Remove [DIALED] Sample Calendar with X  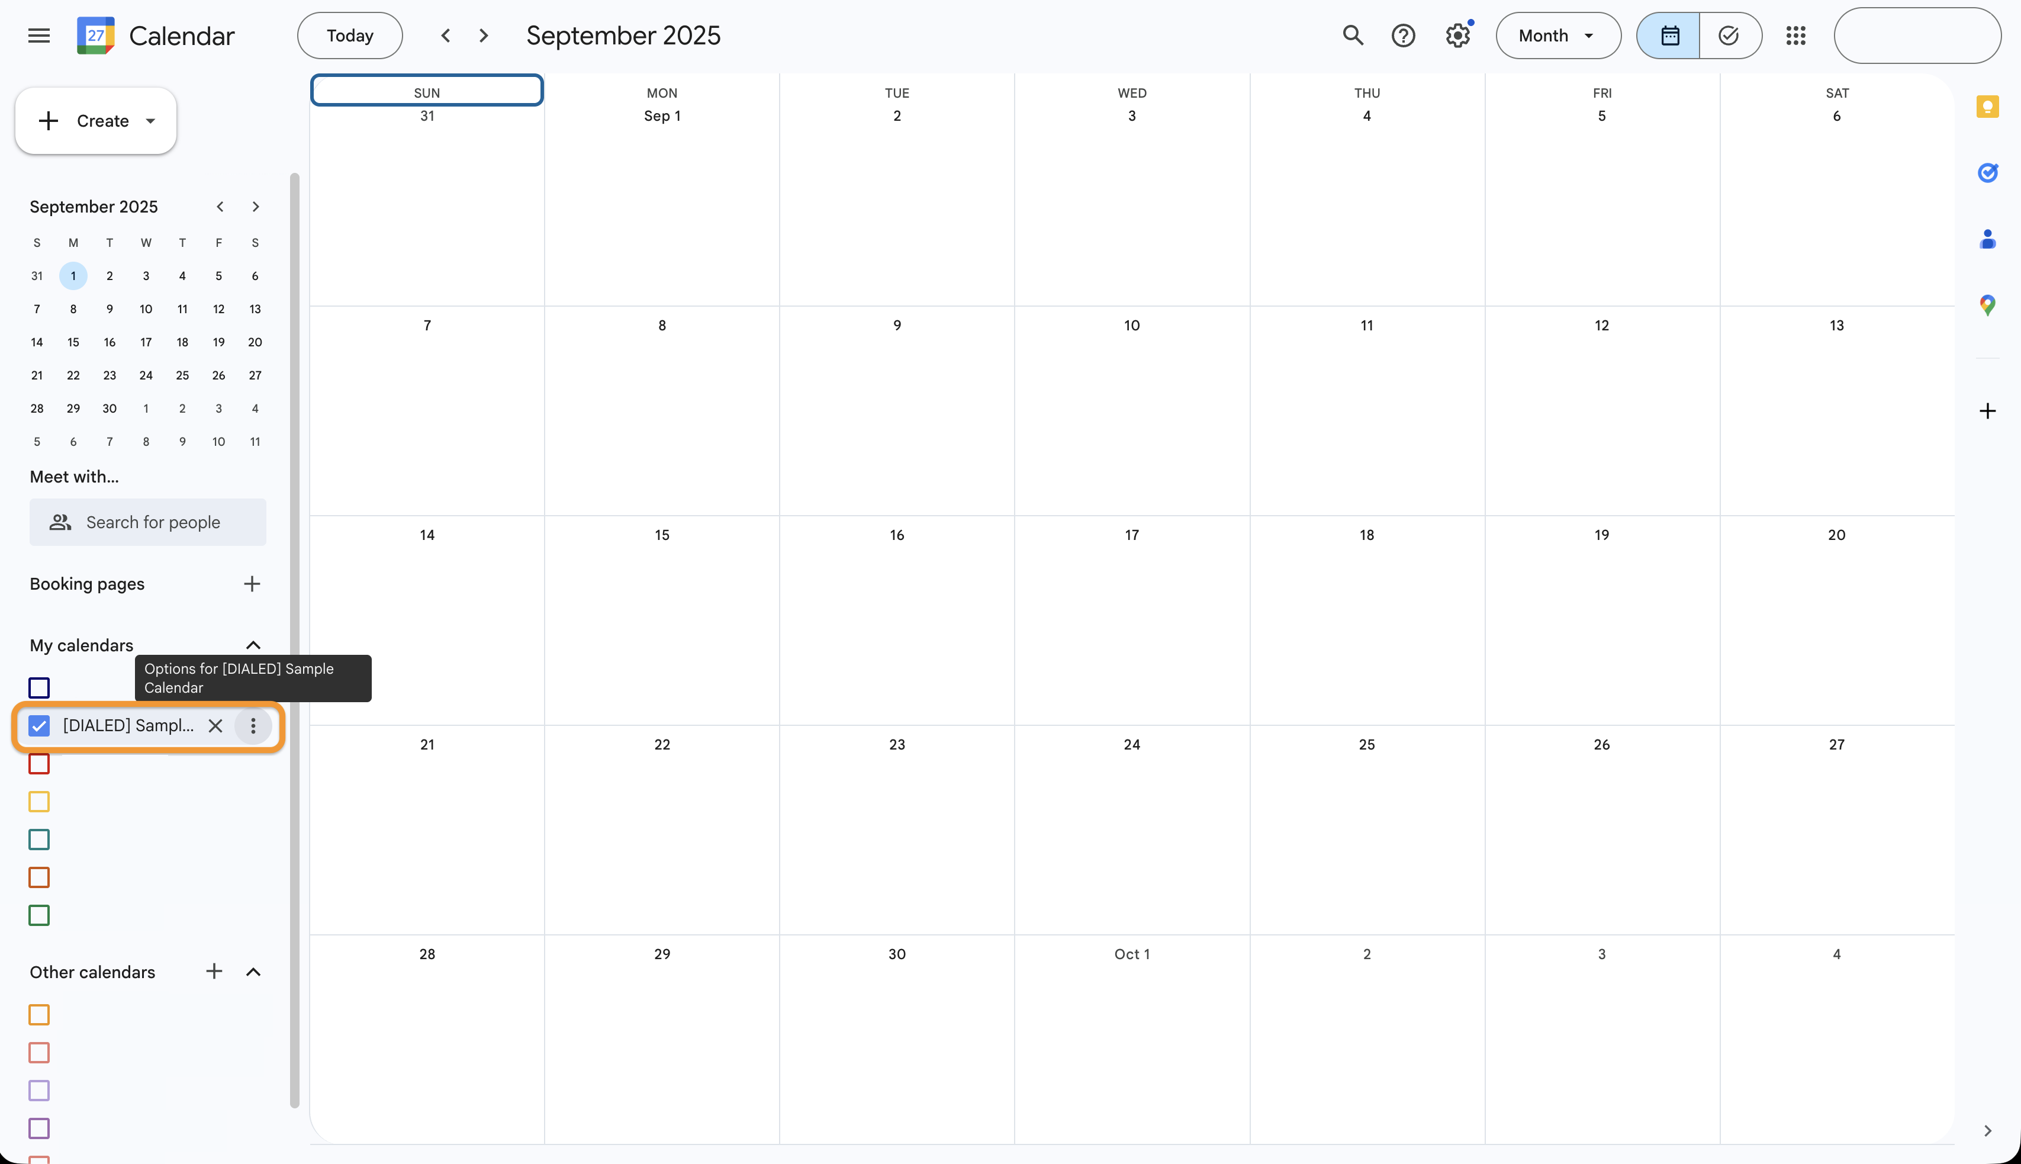point(215,726)
